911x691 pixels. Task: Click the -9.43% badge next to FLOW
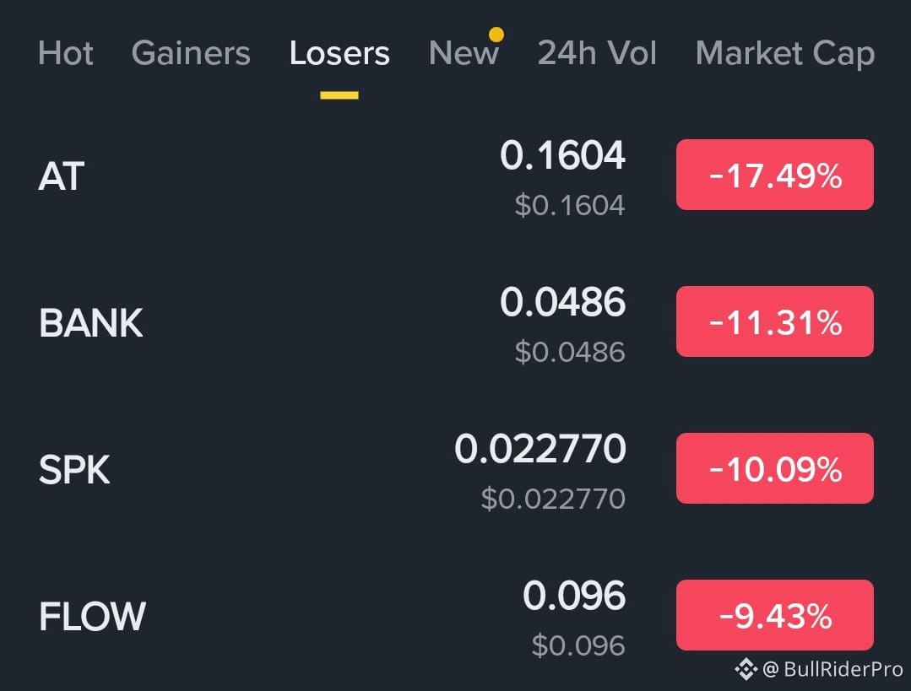(x=774, y=614)
